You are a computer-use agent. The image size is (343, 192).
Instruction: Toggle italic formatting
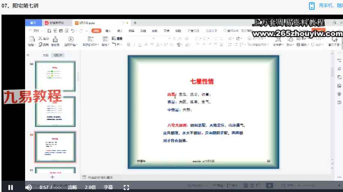tap(134, 45)
